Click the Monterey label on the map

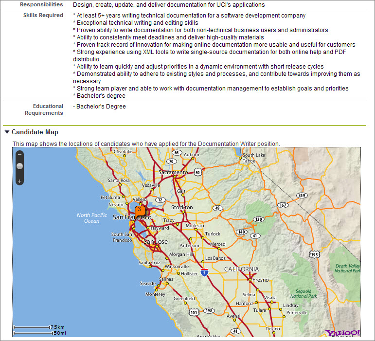pyautogui.click(x=155, y=294)
